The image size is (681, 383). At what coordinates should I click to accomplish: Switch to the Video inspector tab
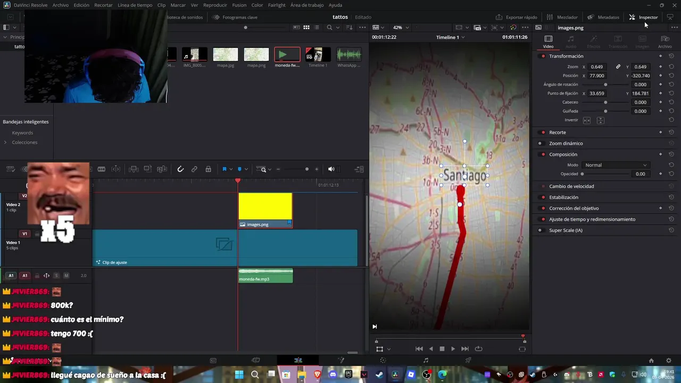click(x=548, y=41)
